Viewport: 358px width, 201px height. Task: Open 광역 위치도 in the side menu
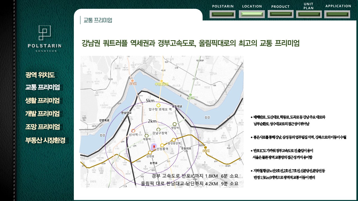point(40,75)
